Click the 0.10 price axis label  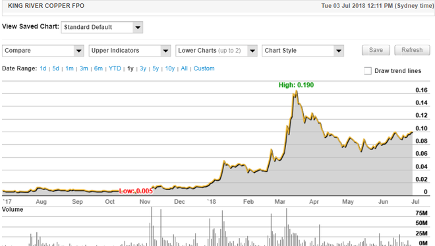[x=421, y=128]
